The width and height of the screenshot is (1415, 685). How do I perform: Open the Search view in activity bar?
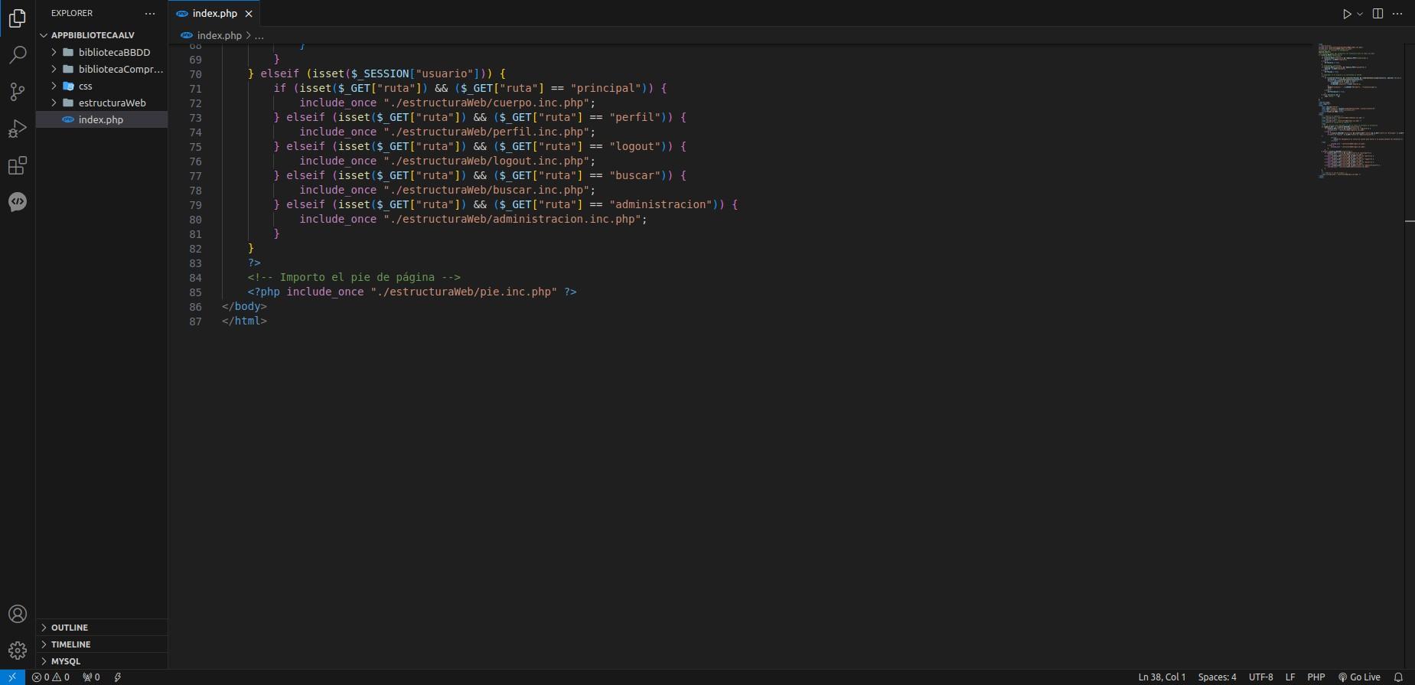point(17,54)
